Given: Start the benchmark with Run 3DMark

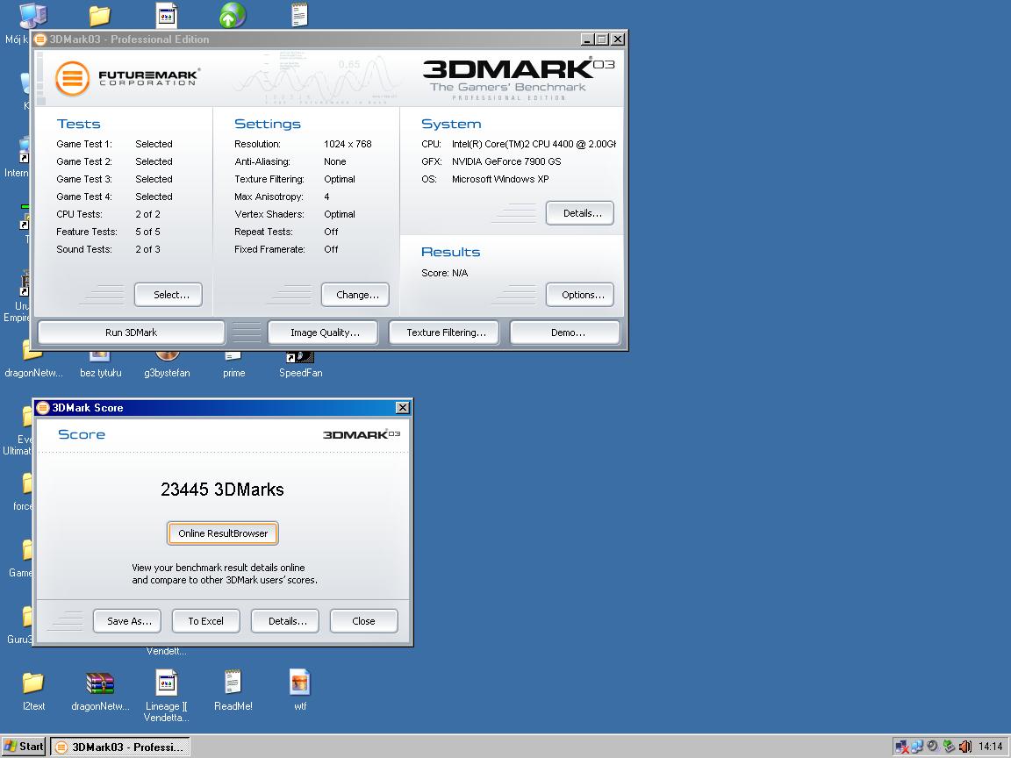Looking at the screenshot, I should [132, 333].
